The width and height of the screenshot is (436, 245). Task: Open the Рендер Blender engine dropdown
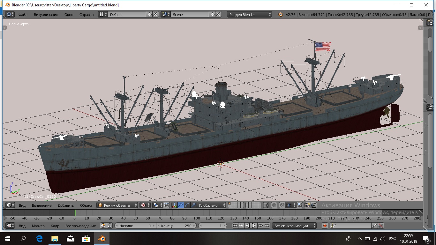click(250, 14)
